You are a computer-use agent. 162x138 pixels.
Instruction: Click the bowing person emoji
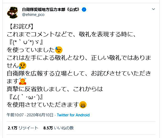pos(23,81)
